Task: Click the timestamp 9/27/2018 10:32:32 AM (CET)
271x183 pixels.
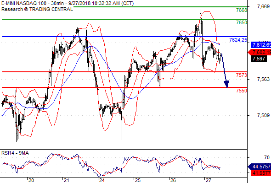Action: click(101, 3)
